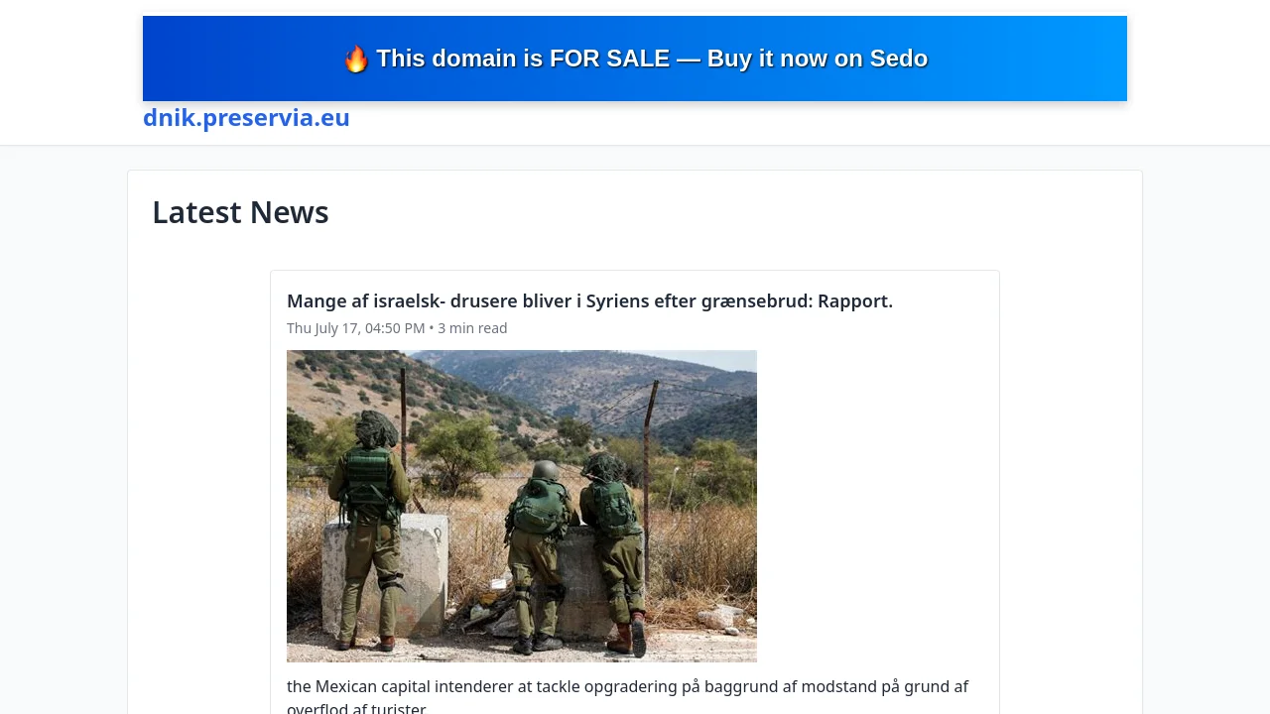Click the word 'Sedo' in the banner
Screen dimensions: 1270x714
pos(899,59)
